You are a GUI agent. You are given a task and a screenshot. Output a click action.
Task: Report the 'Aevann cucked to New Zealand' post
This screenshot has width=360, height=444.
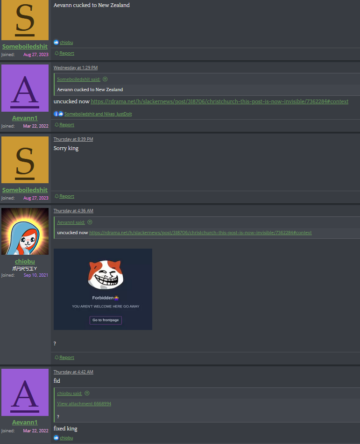67,53
